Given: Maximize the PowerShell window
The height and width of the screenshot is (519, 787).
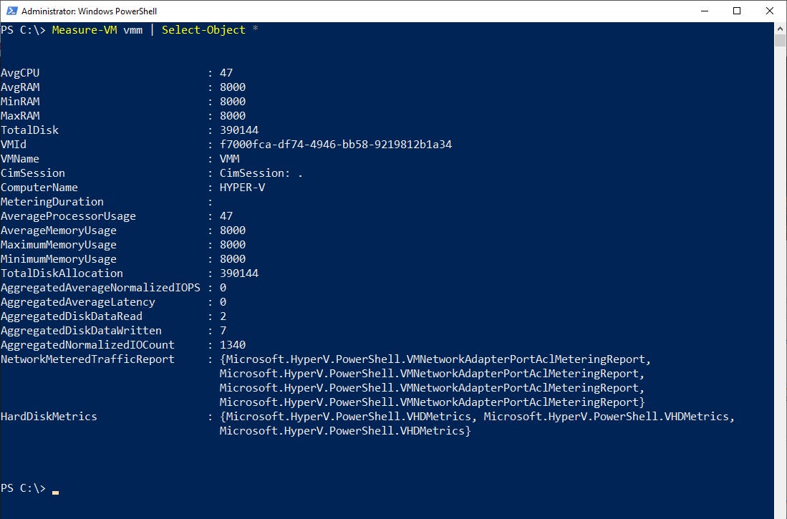Looking at the screenshot, I should (x=737, y=11).
